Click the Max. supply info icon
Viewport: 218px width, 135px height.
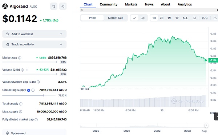21,112
